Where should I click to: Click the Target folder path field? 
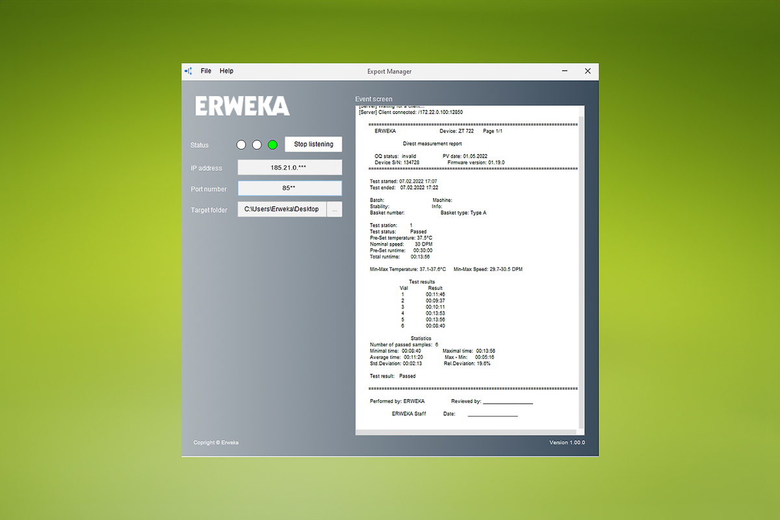click(281, 209)
